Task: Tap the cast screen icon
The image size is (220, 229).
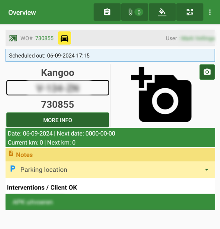Action: 13,38
